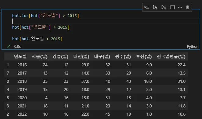The width and height of the screenshot is (202, 119).
Task: Click the 전국일평균(일) column header
Action: [171, 56]
